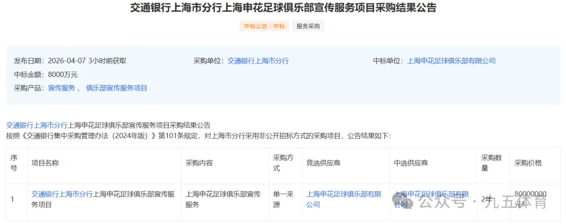Open 交通银行上海市分行 link in 项目名称 cell

(x=62, y=194)
